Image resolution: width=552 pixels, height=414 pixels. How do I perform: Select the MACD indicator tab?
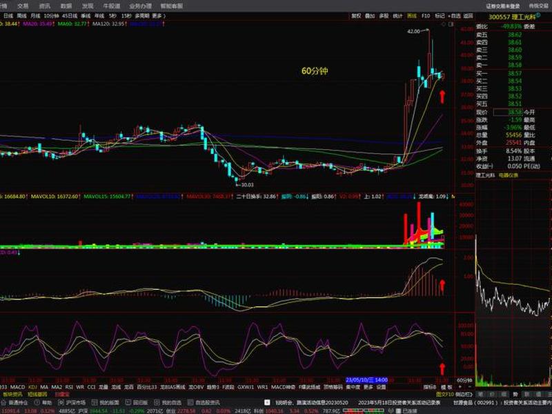coord(17,387)
